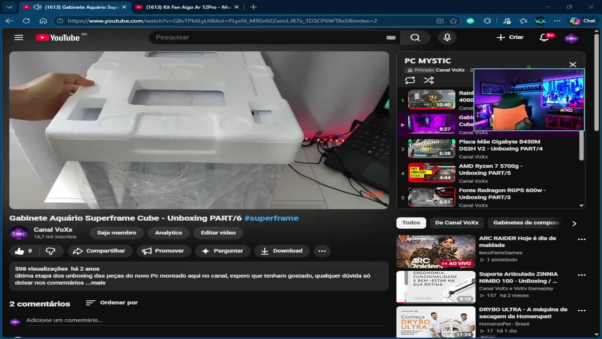Click the magnifier search button
The image size is (602, 339).
click(x=415, y=38)
